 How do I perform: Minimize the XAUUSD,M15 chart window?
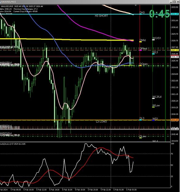[171, 2]
